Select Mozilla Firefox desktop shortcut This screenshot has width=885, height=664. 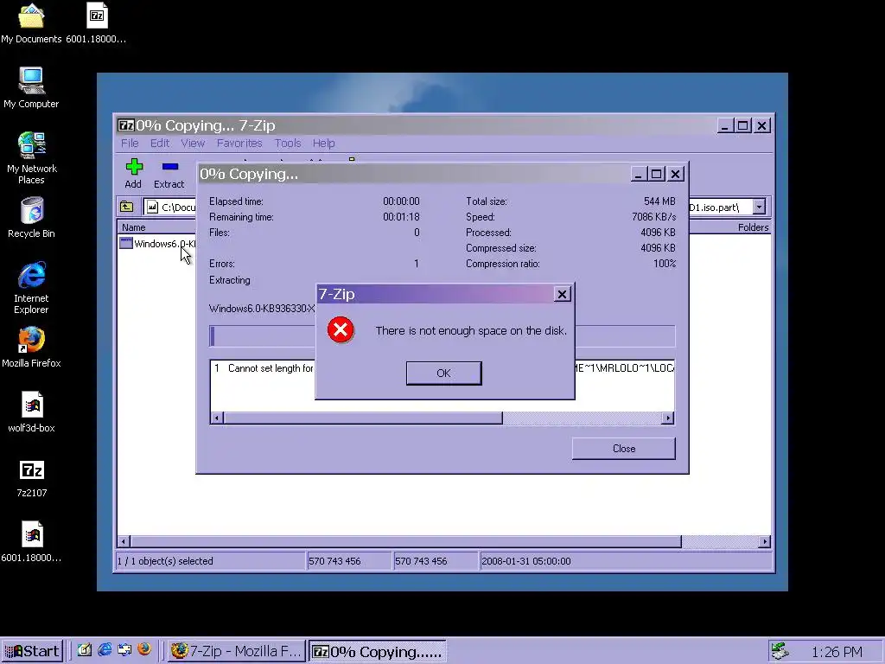point(31,348)
